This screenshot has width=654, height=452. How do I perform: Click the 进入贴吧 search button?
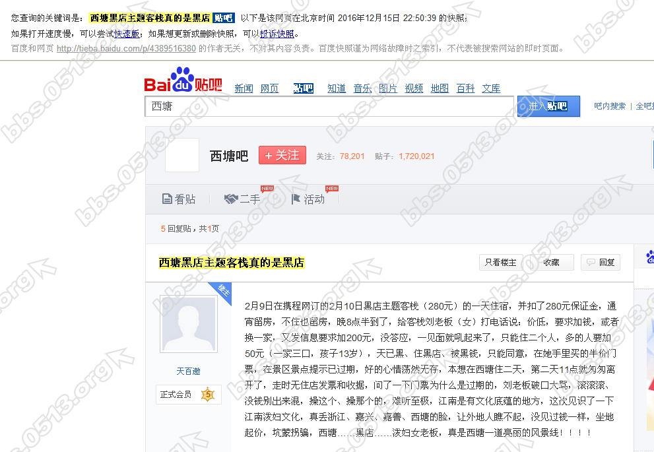point(548,106)
